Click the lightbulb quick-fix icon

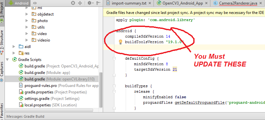point(120,42)
